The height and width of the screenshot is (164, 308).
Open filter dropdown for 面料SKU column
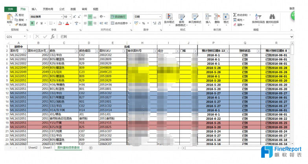pyautogui.click(x=124, y=51)
